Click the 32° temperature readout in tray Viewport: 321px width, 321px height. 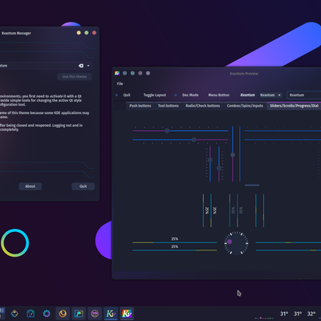pyautogui.click(x=311, y=314)
